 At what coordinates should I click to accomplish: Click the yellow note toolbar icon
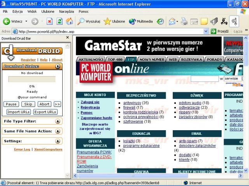pos(204,21)
